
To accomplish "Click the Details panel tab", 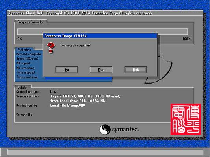I will pos(22,88).
